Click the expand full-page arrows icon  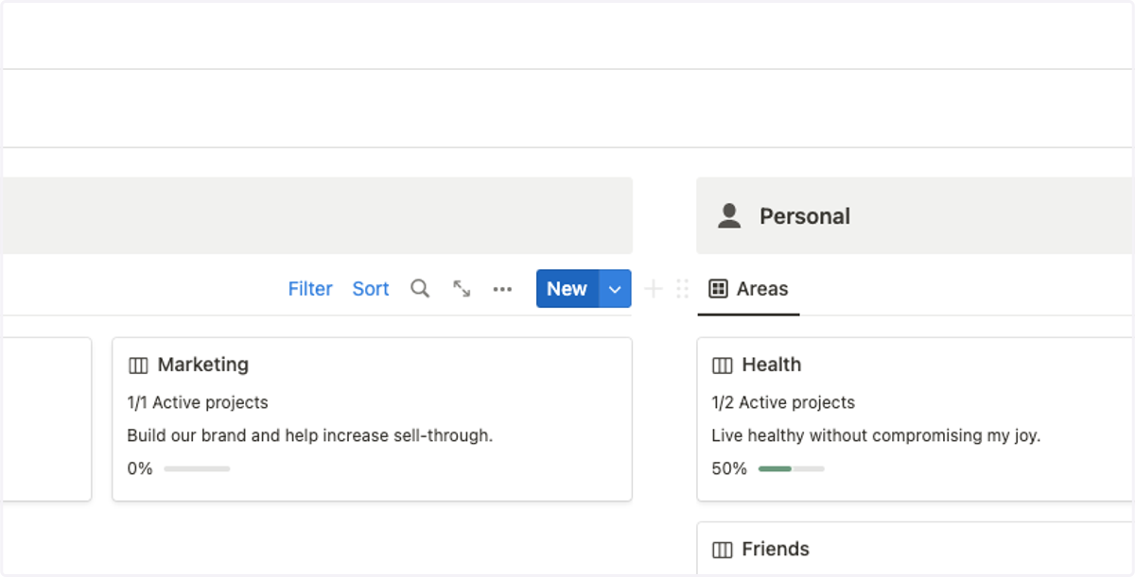tap(462, 289)
